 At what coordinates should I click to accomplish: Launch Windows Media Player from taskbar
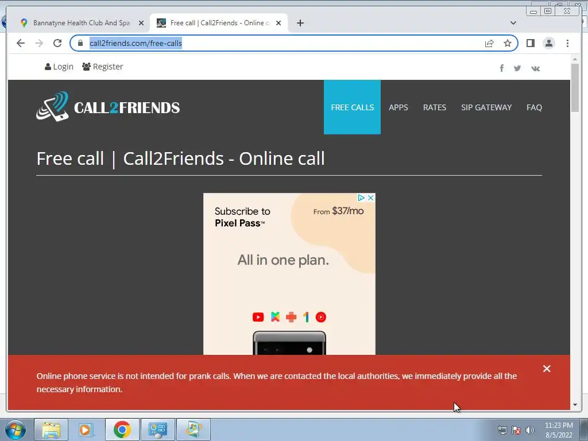coord(86,430)
